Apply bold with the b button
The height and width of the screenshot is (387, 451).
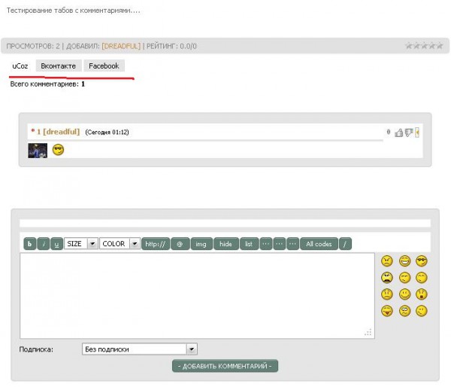30,244
